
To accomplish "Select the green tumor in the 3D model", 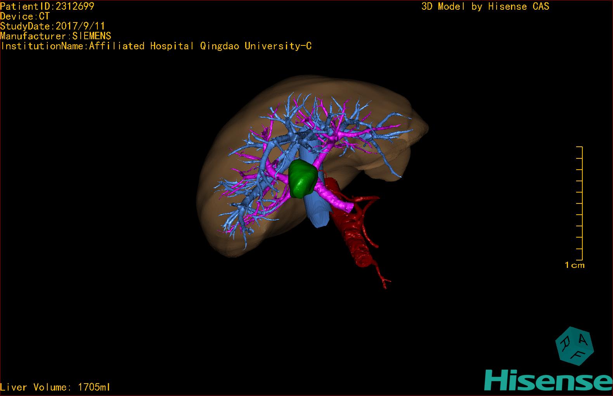I will (303, 179).
